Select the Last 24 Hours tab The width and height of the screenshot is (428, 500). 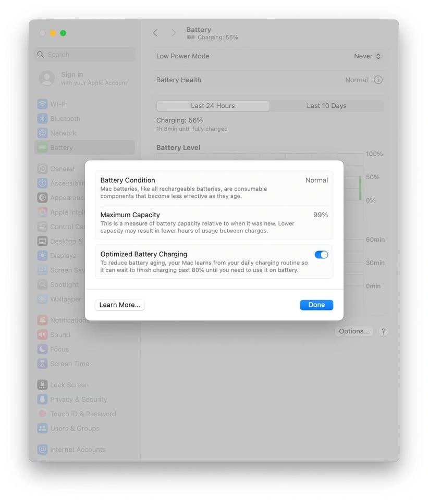213,106
